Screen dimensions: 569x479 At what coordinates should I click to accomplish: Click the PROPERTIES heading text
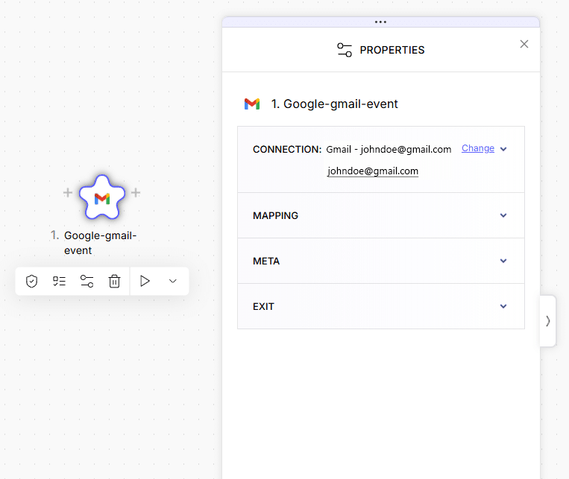point(392,50)
